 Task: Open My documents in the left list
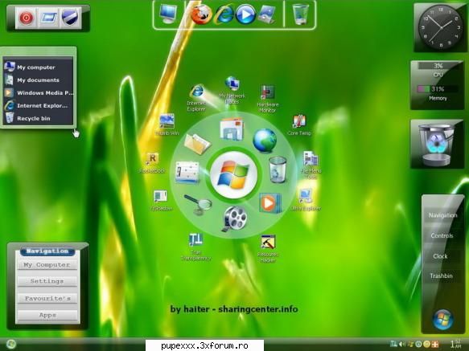point(39,80)
